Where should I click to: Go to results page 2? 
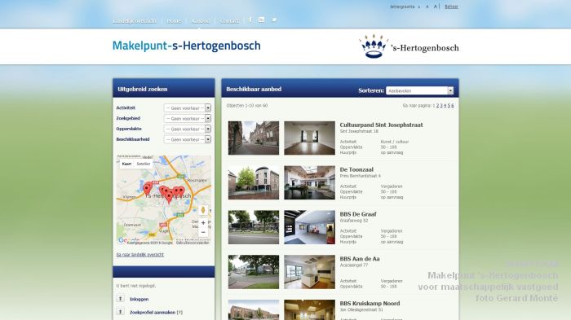tap(438, 106)
